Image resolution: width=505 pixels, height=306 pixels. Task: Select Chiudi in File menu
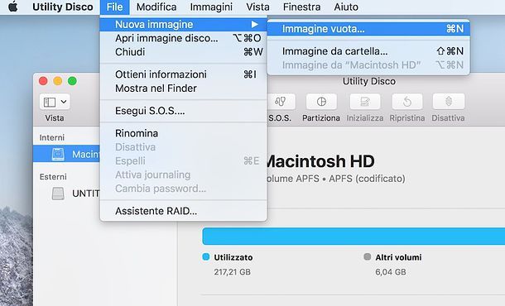pos(183,52)
